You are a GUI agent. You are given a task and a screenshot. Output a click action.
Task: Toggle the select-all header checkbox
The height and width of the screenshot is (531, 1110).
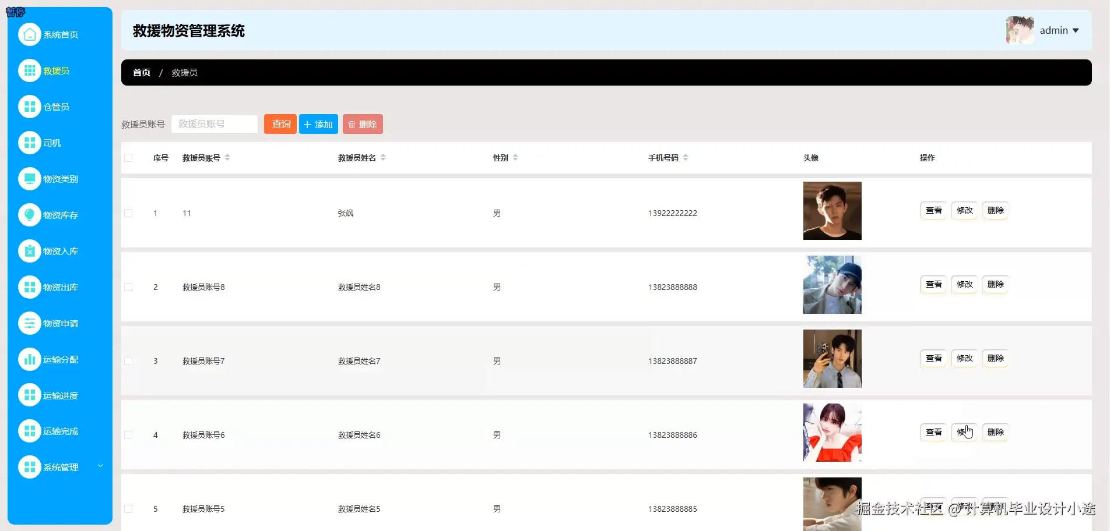pyautogui.click(x=128, y=158)
